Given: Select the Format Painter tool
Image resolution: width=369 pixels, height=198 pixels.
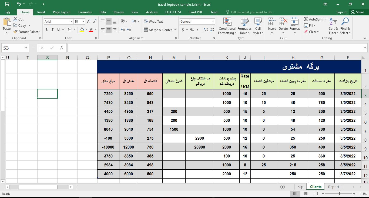Looking at the screenshot, I should (26, 32).
